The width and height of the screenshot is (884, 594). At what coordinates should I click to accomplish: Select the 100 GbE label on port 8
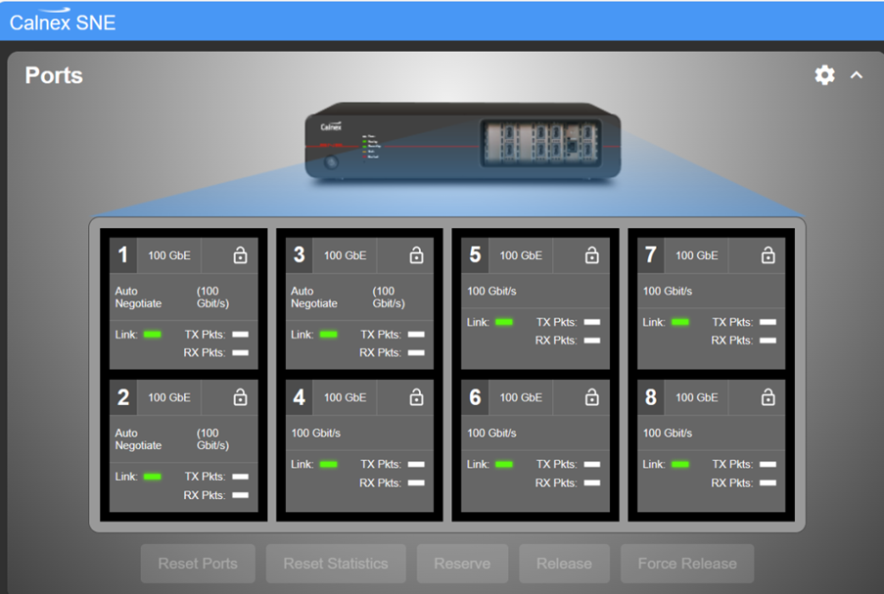coord(697,397)
